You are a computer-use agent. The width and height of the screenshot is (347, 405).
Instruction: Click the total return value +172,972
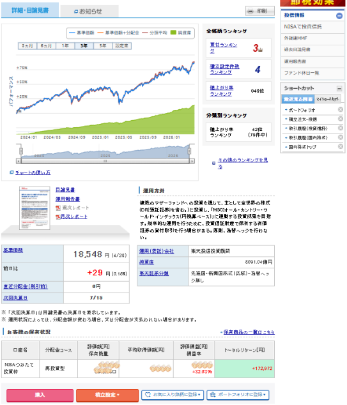262,369
